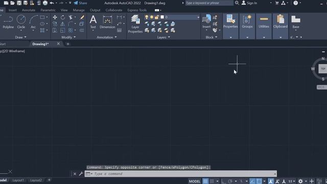Expand the Modify panel
Screen dimensions: 327x184
click(x=68, y=37)
